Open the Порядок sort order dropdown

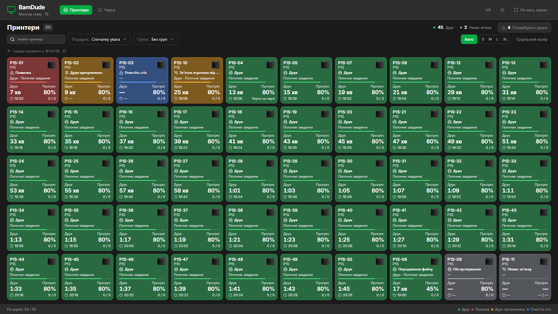[99, 39]
